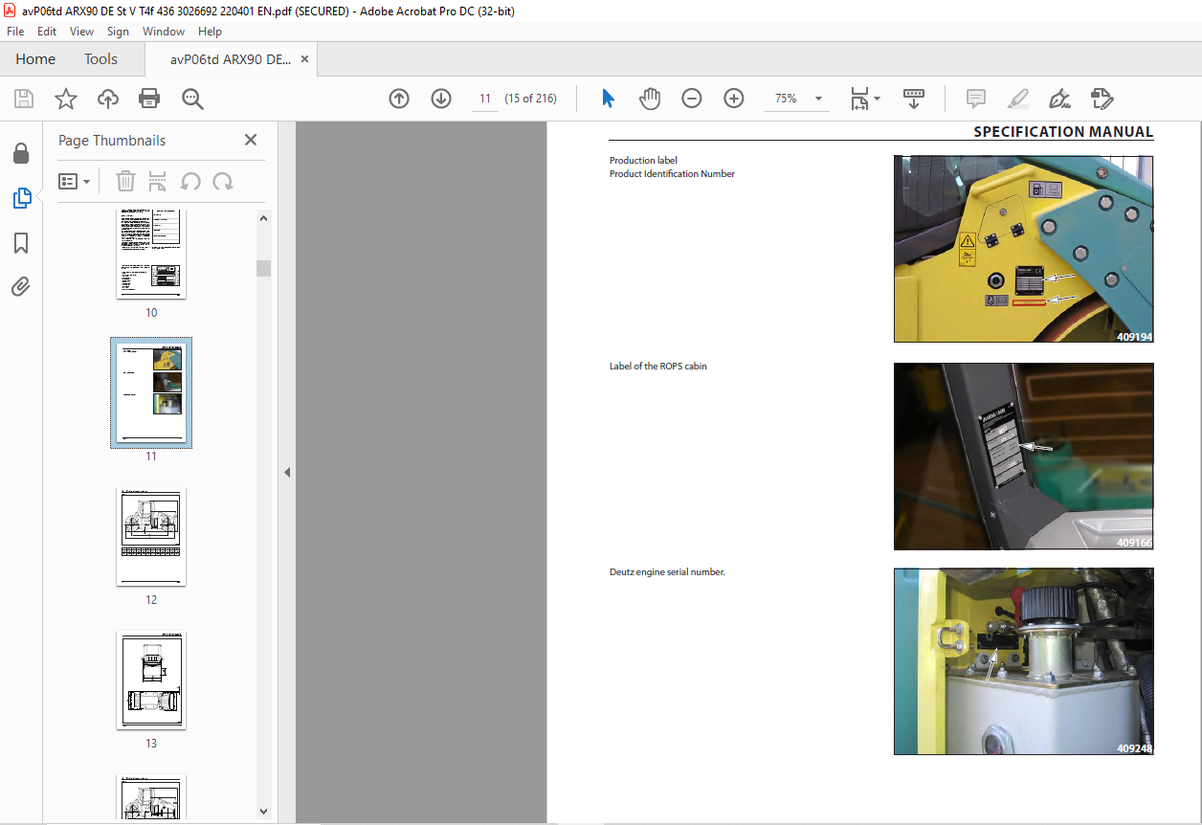Click the Redact/stamp tool icon in toolbar
The image size is (1202, 825).
(1102, 99)
